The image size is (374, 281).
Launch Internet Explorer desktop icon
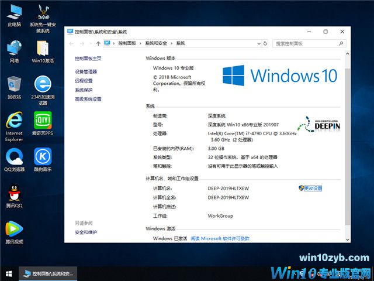coord(14,126)
